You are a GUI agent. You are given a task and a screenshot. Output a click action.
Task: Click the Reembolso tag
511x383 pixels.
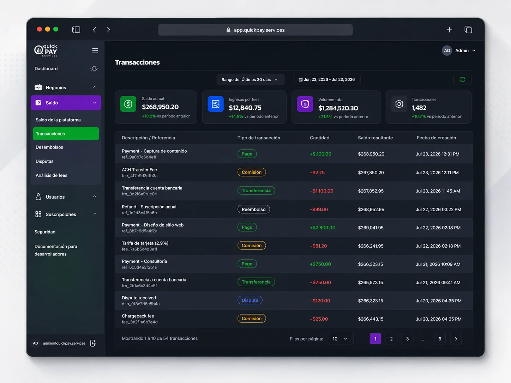(x=254, y=209)
